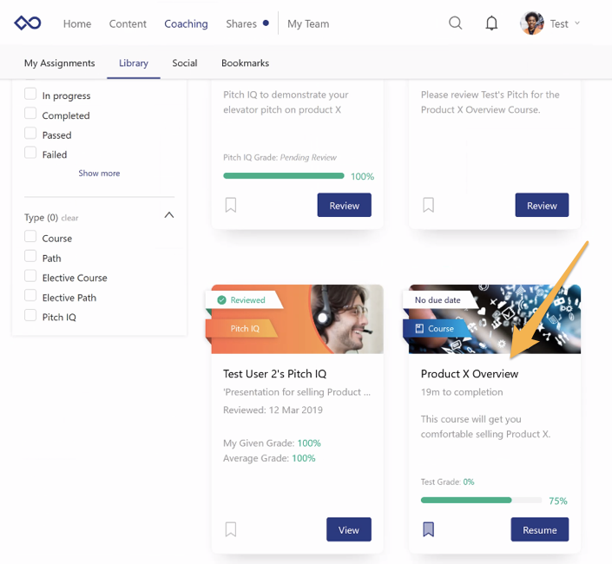Expand status filters with Show more
This screenshot has width=612, height=564.
(x=99, y=174)
